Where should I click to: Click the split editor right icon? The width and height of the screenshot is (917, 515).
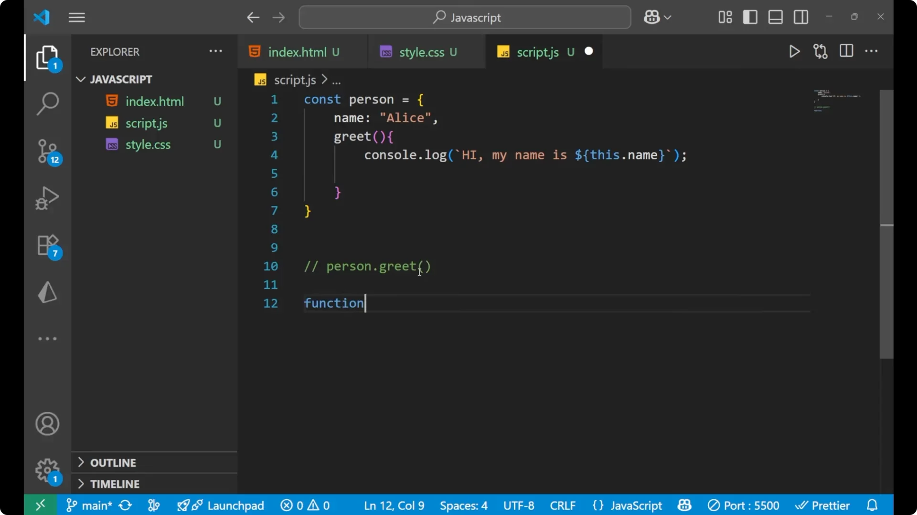(846, 51)
